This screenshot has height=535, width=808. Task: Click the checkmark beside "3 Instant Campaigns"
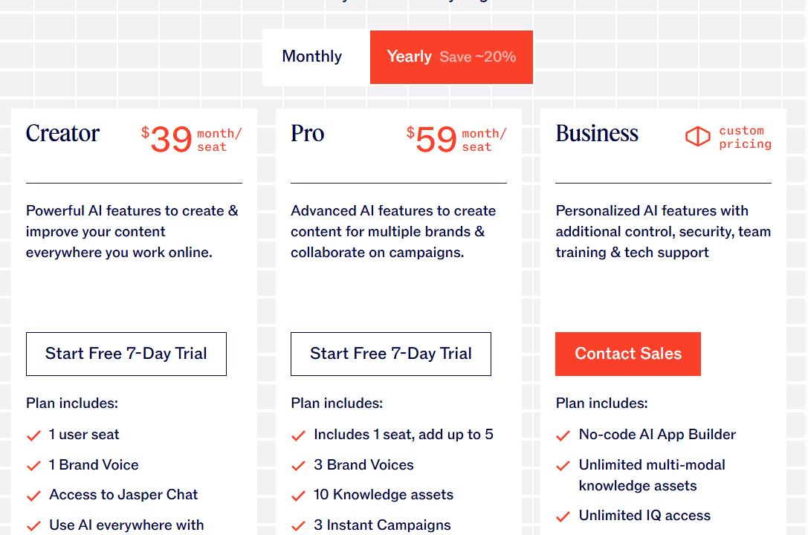[298, 526]
